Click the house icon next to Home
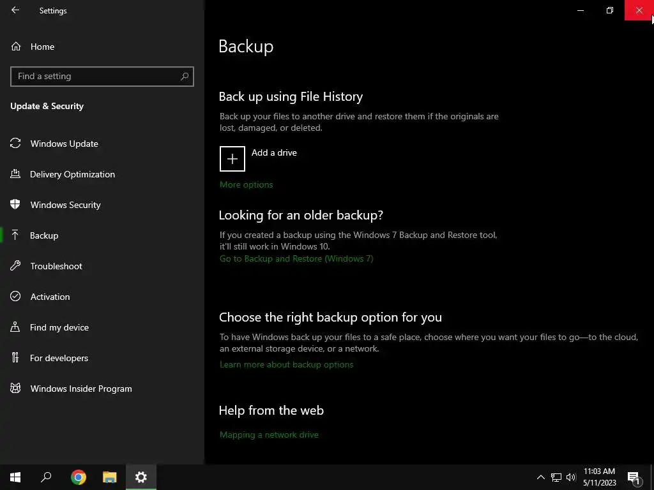Image resolution: width=654 pixels, height=490 pixels. point(16,46)
